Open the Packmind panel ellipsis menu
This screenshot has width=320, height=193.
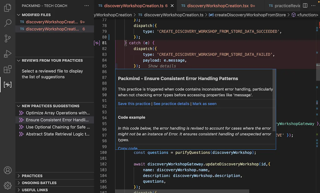tap(87, 6)
